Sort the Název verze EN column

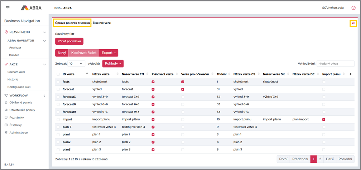click(148, 74)
